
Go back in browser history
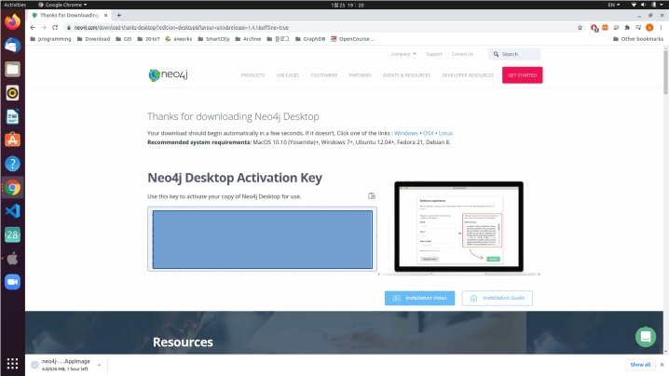tap(33, 27)
